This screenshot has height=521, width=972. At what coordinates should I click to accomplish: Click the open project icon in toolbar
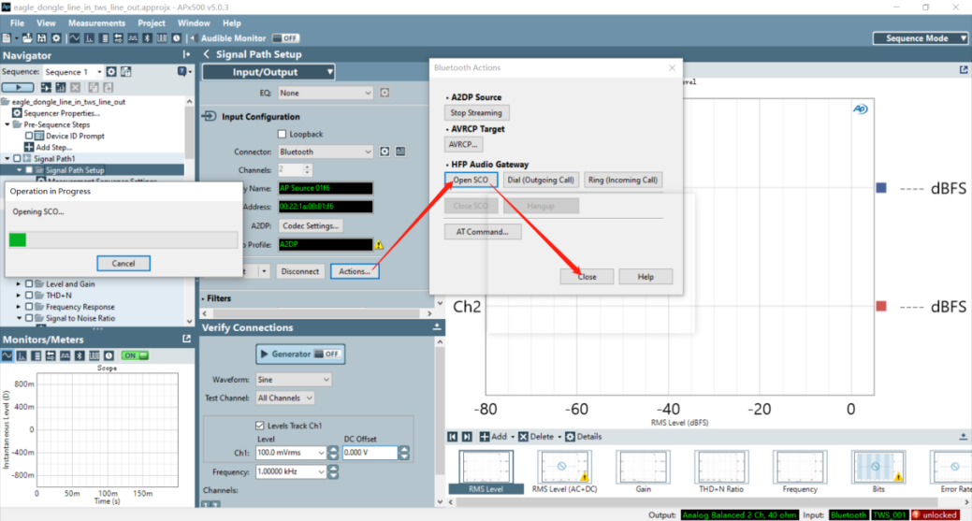click(27, 38)
